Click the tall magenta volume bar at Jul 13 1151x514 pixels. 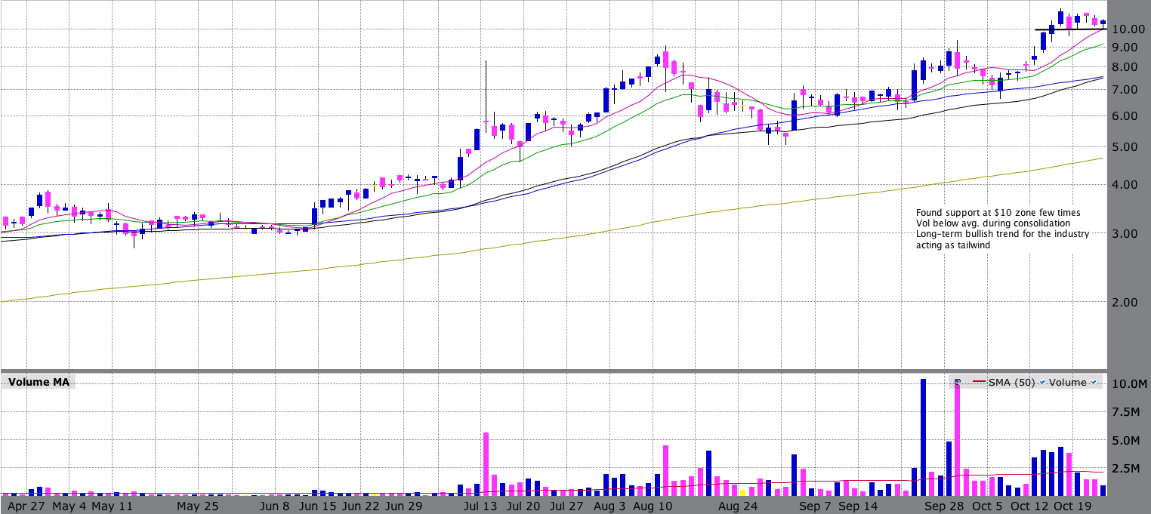point(486,463)
